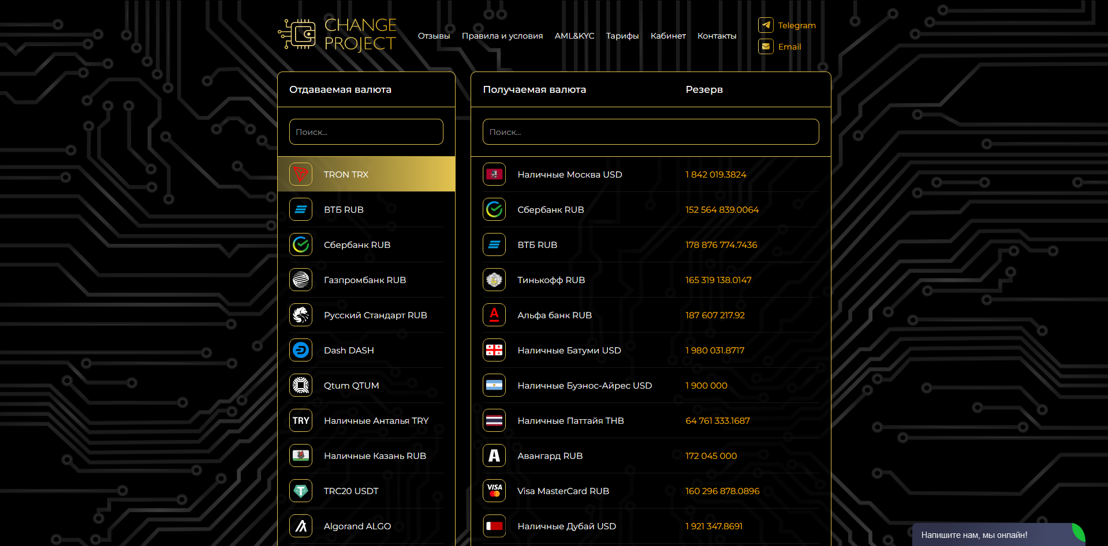Click the Qtum QTUM icon
This screenshot has height=546, width=1108.
point(301,385)
